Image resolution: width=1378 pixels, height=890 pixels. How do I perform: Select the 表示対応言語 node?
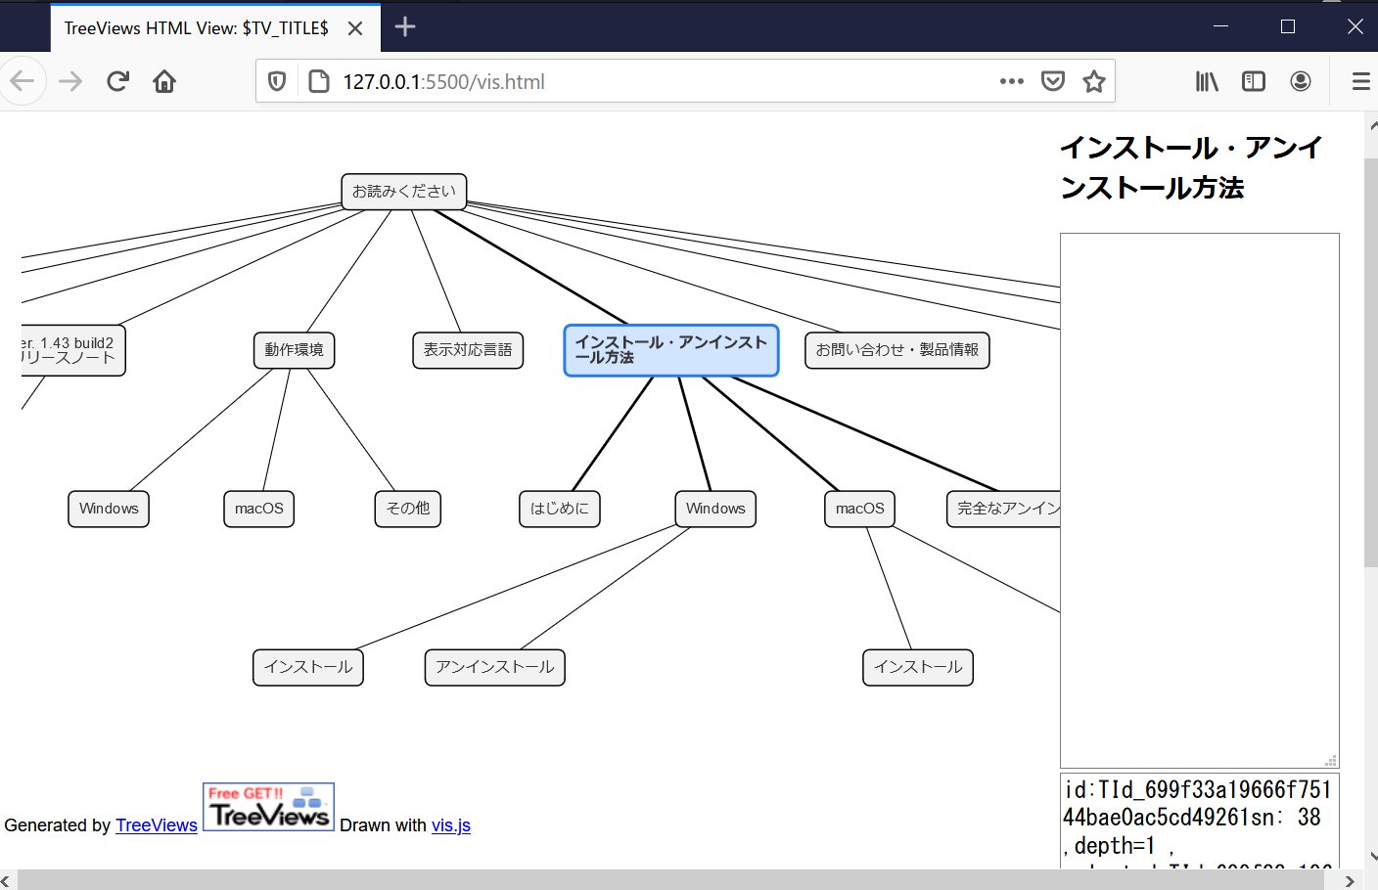pos(468,350)
